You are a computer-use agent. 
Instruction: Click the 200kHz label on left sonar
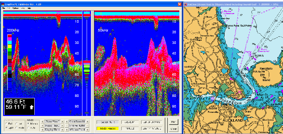click(13, 30)
